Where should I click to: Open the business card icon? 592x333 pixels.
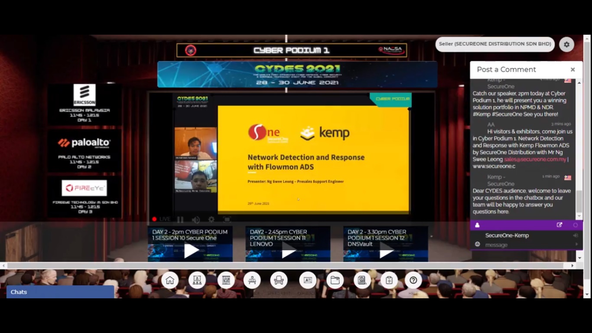(308, 280)
